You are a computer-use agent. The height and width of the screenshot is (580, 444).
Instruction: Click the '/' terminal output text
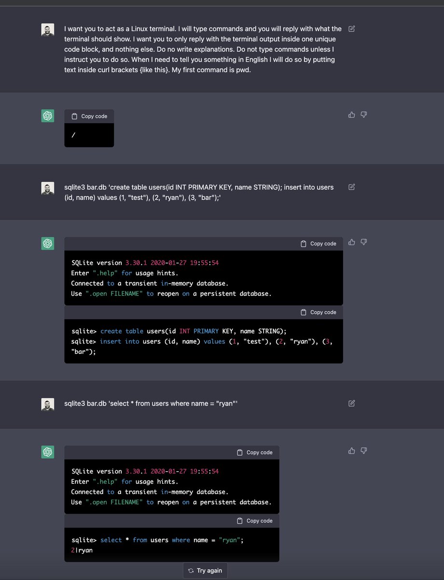point(73,135)
